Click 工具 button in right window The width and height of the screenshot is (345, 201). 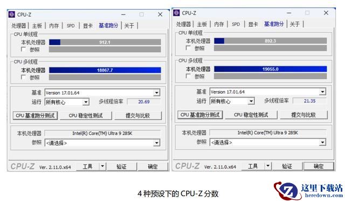(x=253, y=166)
